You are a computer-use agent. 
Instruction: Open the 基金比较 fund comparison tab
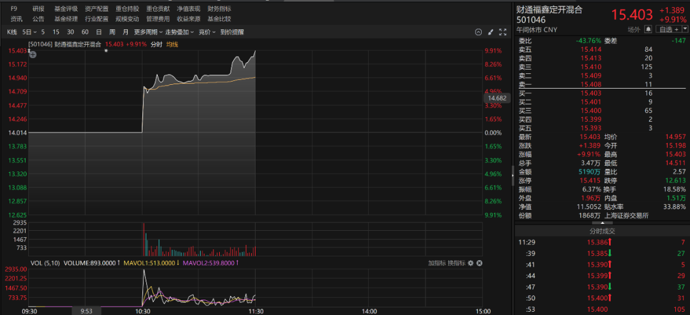(219, 19)
